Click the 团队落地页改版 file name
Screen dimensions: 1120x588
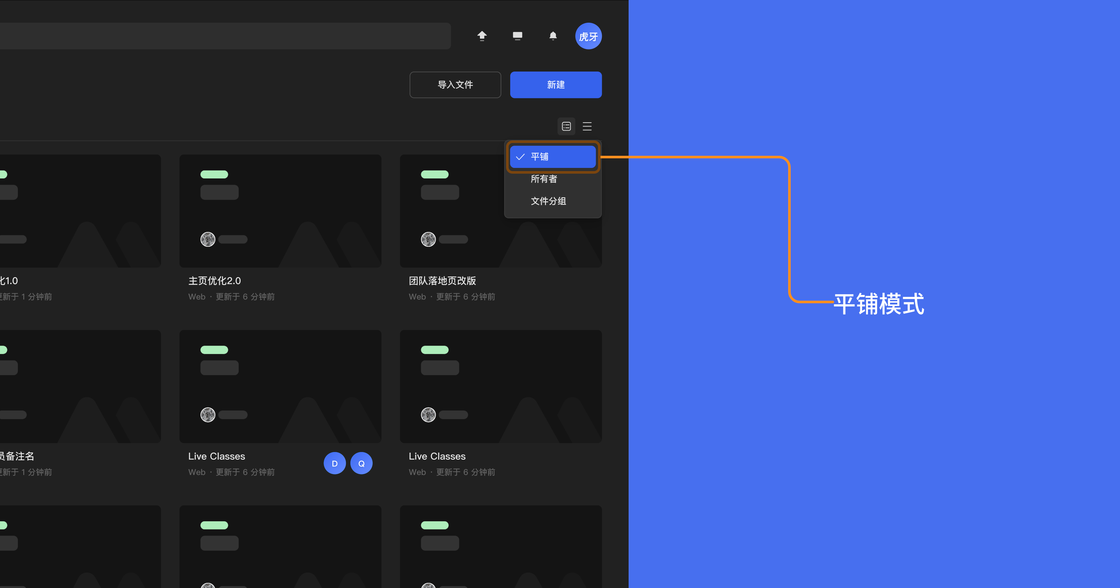443,281
